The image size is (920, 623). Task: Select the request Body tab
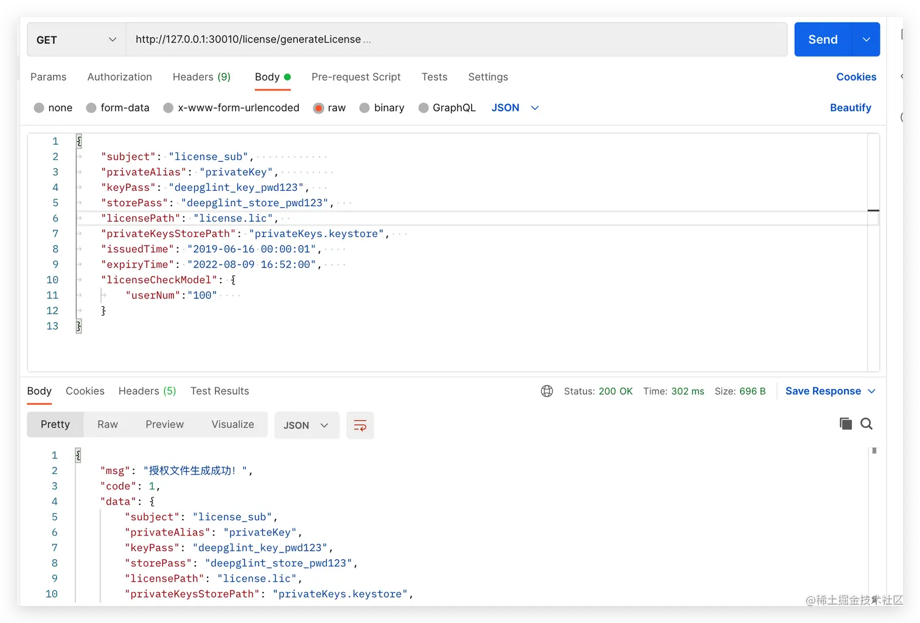(x=273, y=77)
